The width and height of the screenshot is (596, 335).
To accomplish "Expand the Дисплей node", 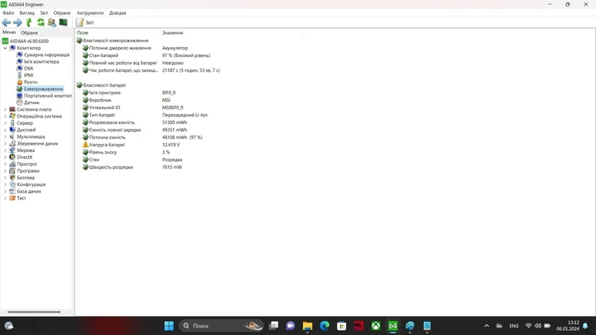I will pos(5,130).
